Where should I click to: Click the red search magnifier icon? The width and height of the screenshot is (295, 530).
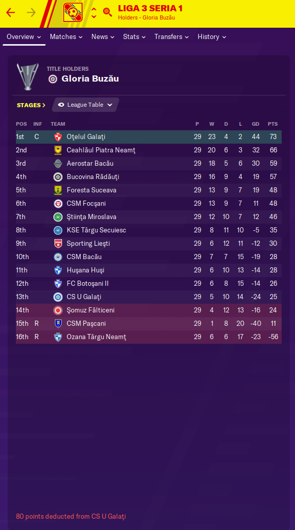107,12
